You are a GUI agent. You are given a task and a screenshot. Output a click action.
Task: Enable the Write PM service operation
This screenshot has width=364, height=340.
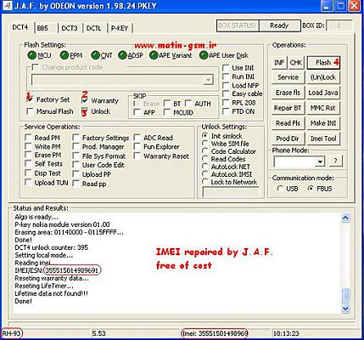28,147
